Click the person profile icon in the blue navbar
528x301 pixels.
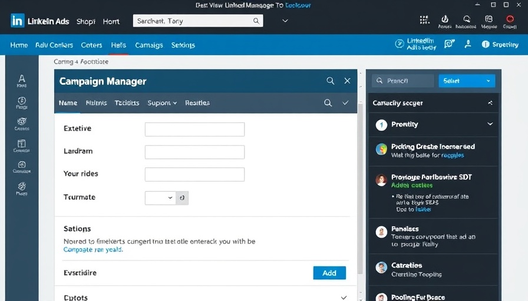point(468,44)
